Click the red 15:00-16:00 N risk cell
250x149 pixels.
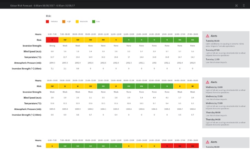[x=167, y=146]
